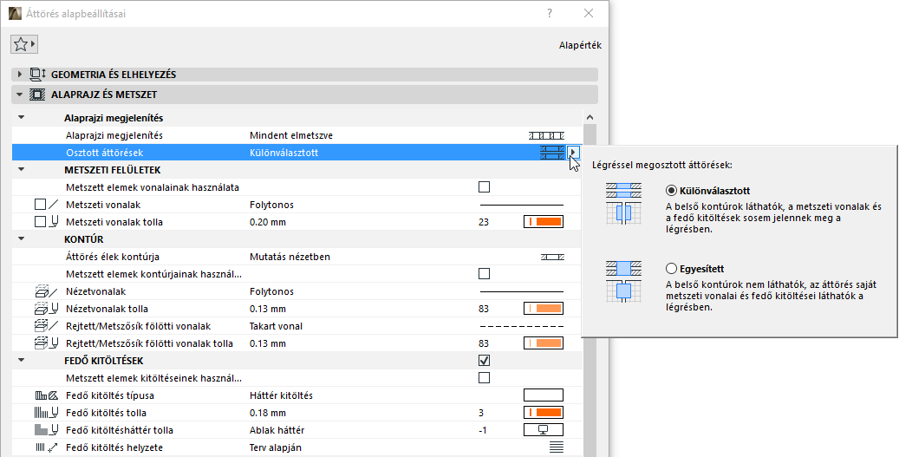The image size is (899, 457).
Task: Collapse the Alaprajz és metszet panel
Action: pos(20,94)
